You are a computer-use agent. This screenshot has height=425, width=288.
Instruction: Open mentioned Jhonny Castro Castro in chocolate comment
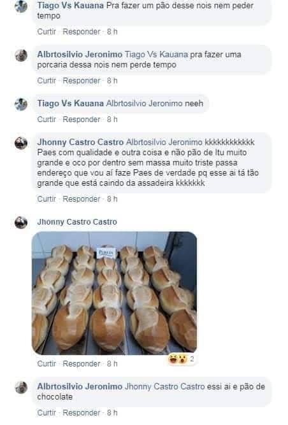[165, 387]
